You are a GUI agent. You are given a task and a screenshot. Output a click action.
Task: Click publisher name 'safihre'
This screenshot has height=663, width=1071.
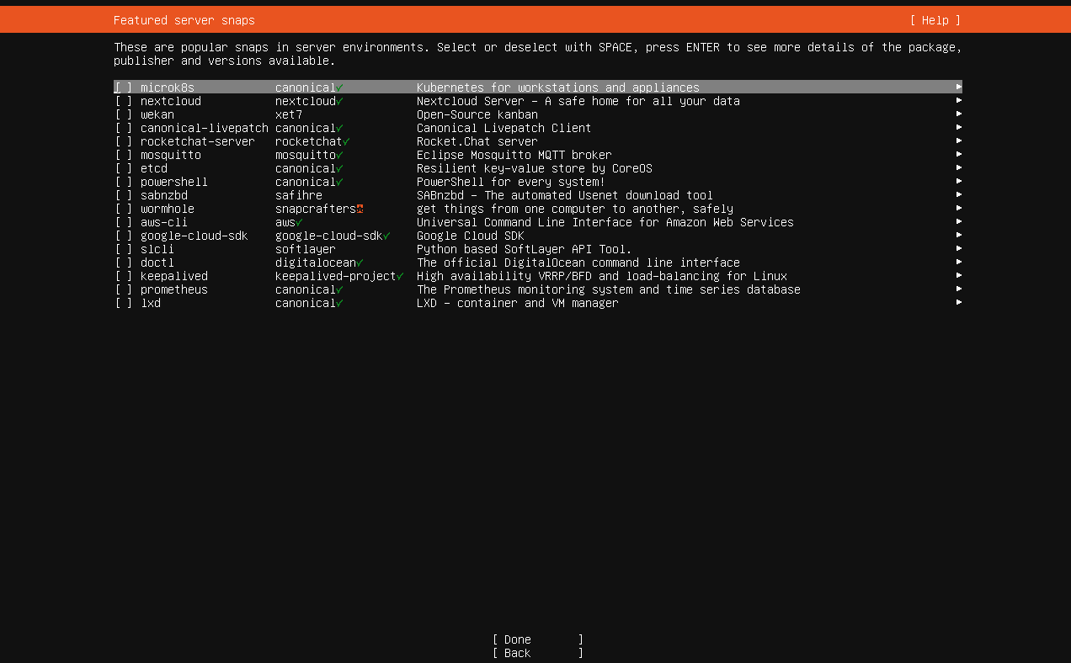299,195
